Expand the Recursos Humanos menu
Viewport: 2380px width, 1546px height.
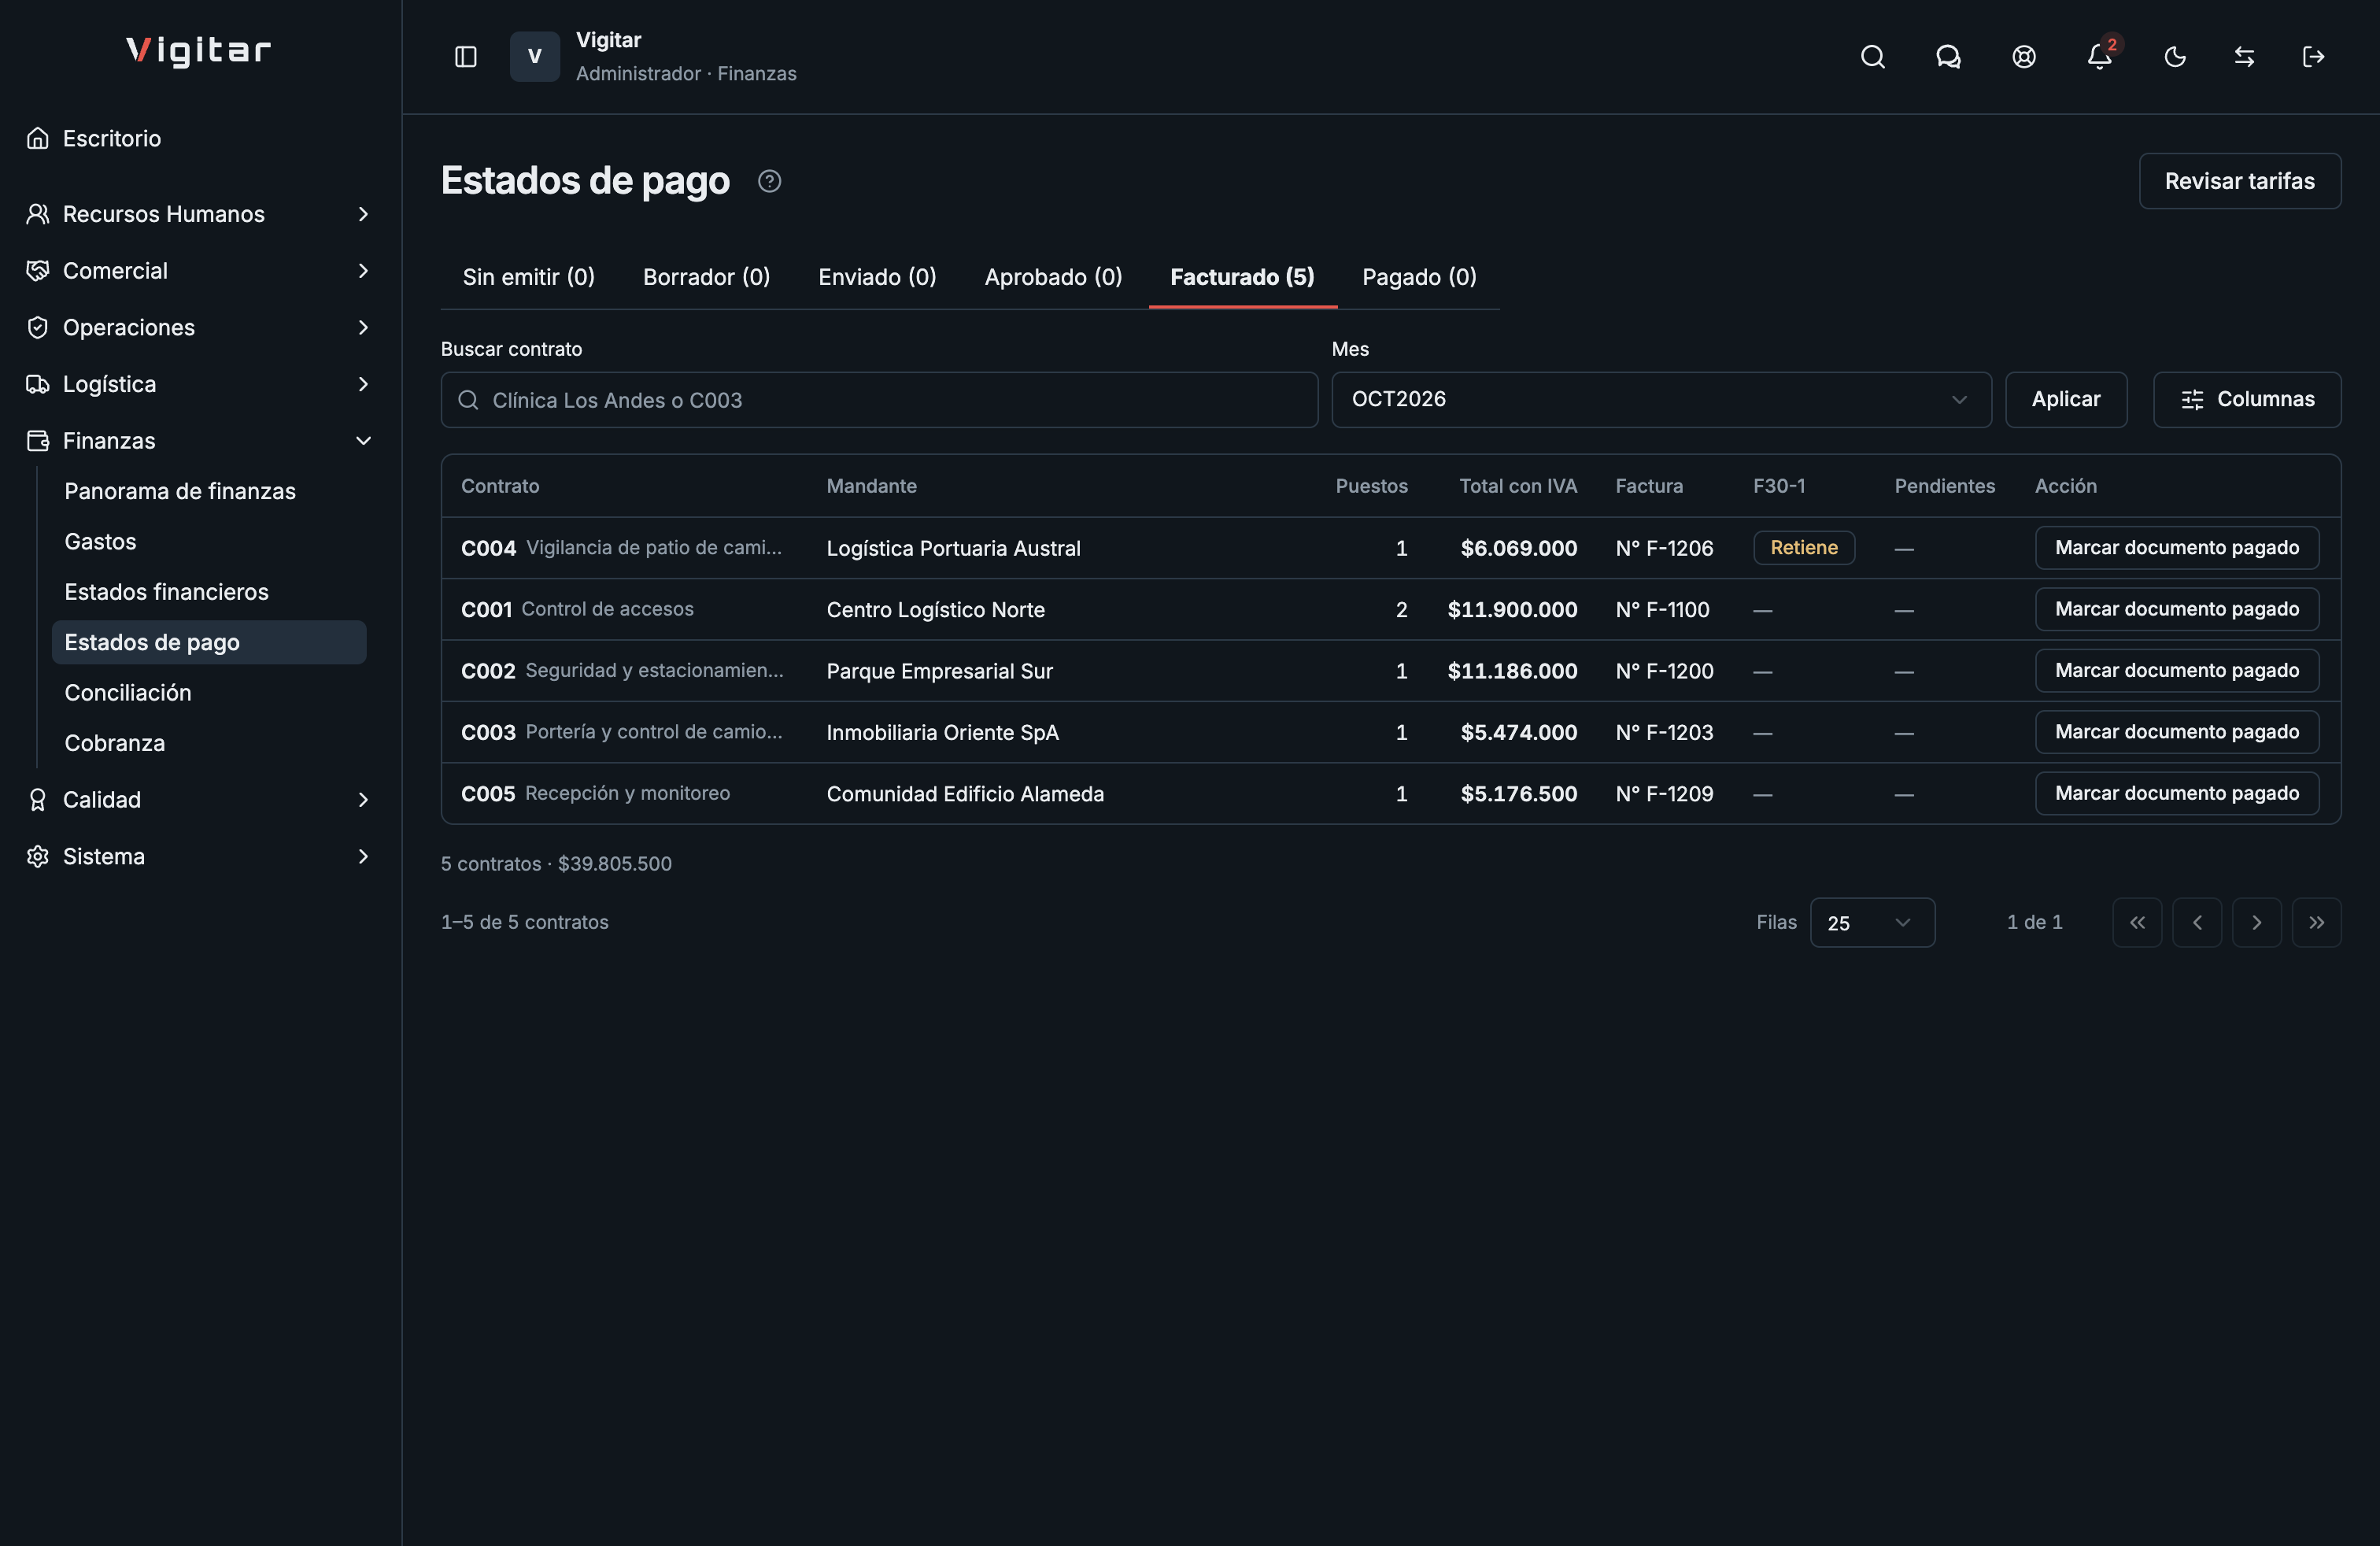[200, 214]
